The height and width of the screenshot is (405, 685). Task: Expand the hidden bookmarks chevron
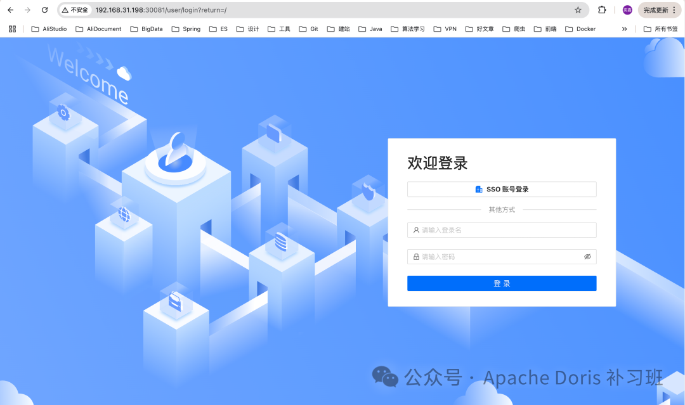coord(624,29)
